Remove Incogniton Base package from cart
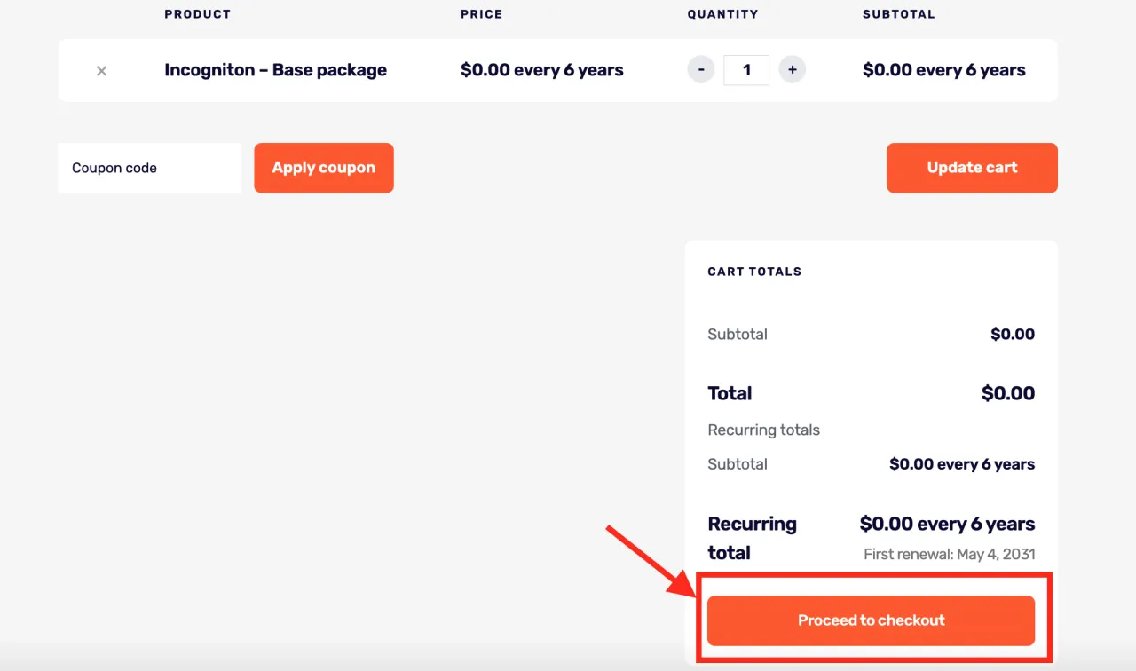This screenshot has height=671, width=1136. tap(101, 71)
